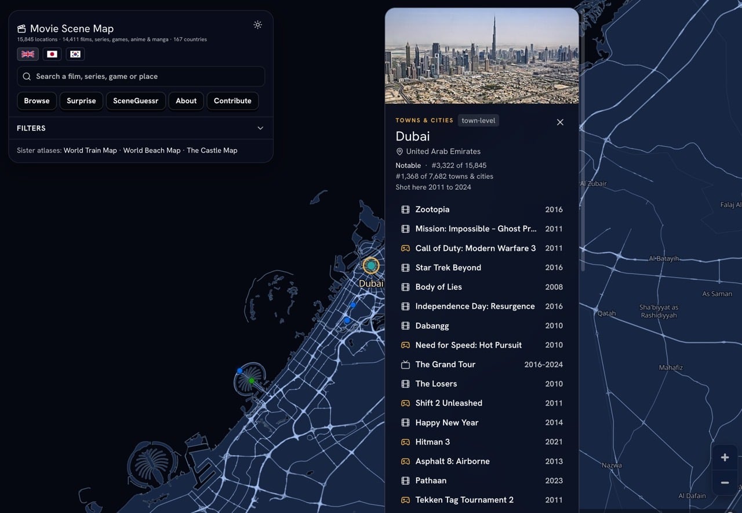Zoom out the map with the minus button
The width and height of the screenshot is (742, 513).
(725, 482)
